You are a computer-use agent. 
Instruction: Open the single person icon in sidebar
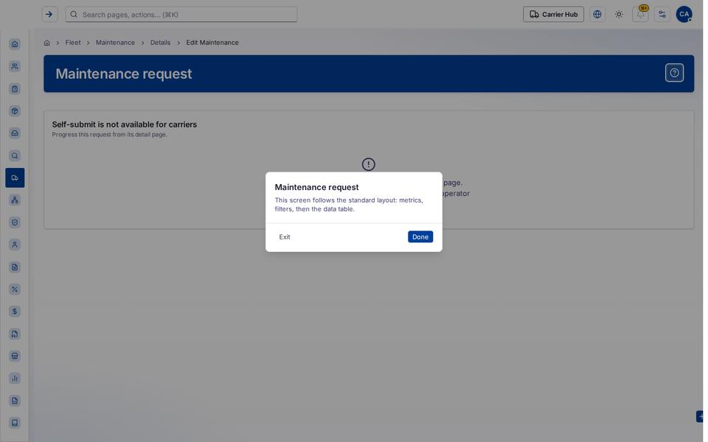click(x=15, y=245)
